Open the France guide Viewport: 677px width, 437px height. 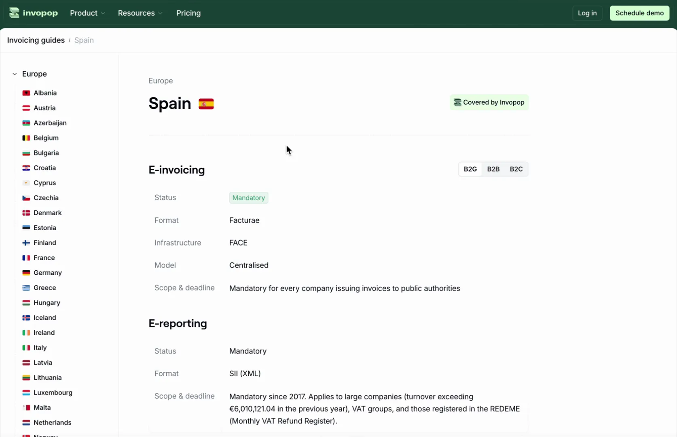click(x=44, y=258)
